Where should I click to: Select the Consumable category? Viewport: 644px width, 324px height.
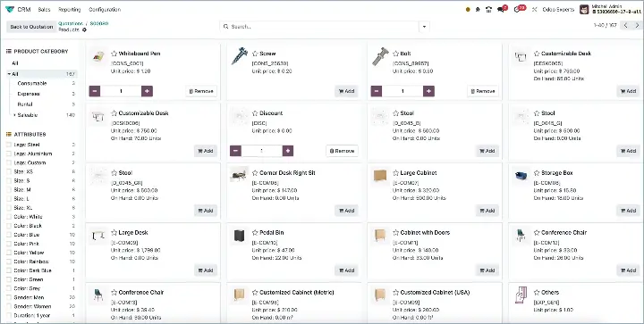(32, 84)
